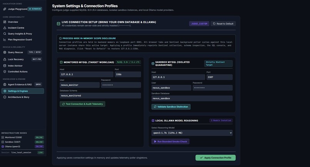Edit the sandbox User field
This screenshot has height=167, width=310.
click(x=172, y=88)
